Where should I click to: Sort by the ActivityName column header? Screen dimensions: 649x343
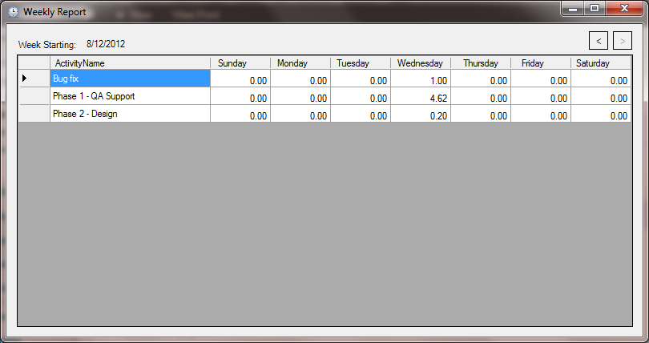tap(130, 63)
